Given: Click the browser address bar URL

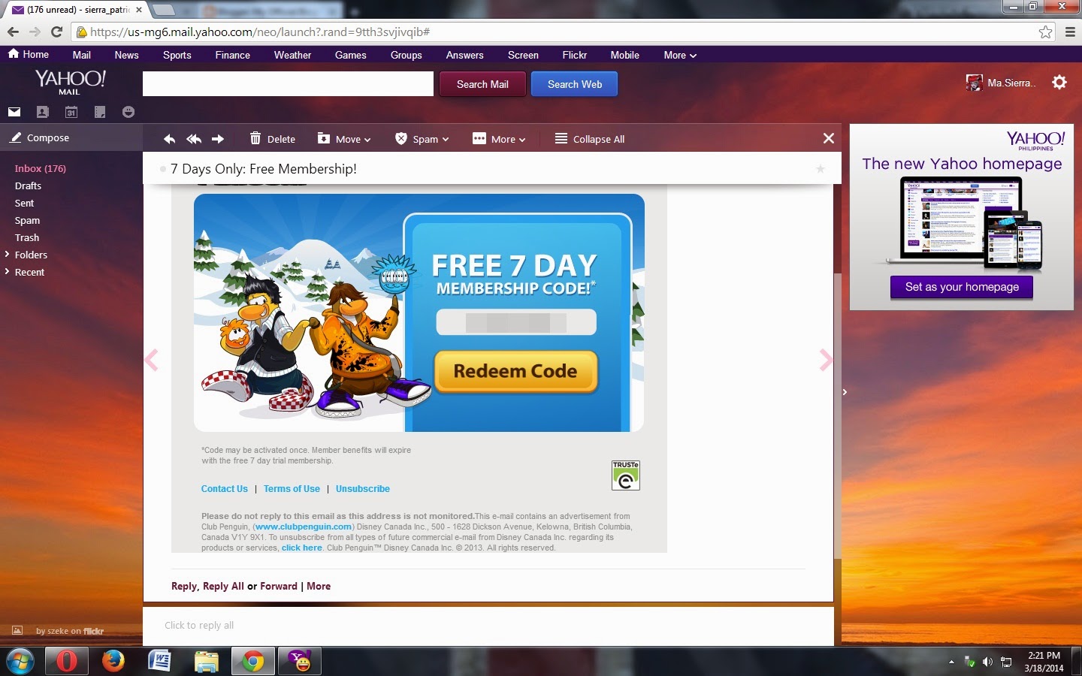Looking at the screenshot, I should pyautogui.click(x=260, y=32).
